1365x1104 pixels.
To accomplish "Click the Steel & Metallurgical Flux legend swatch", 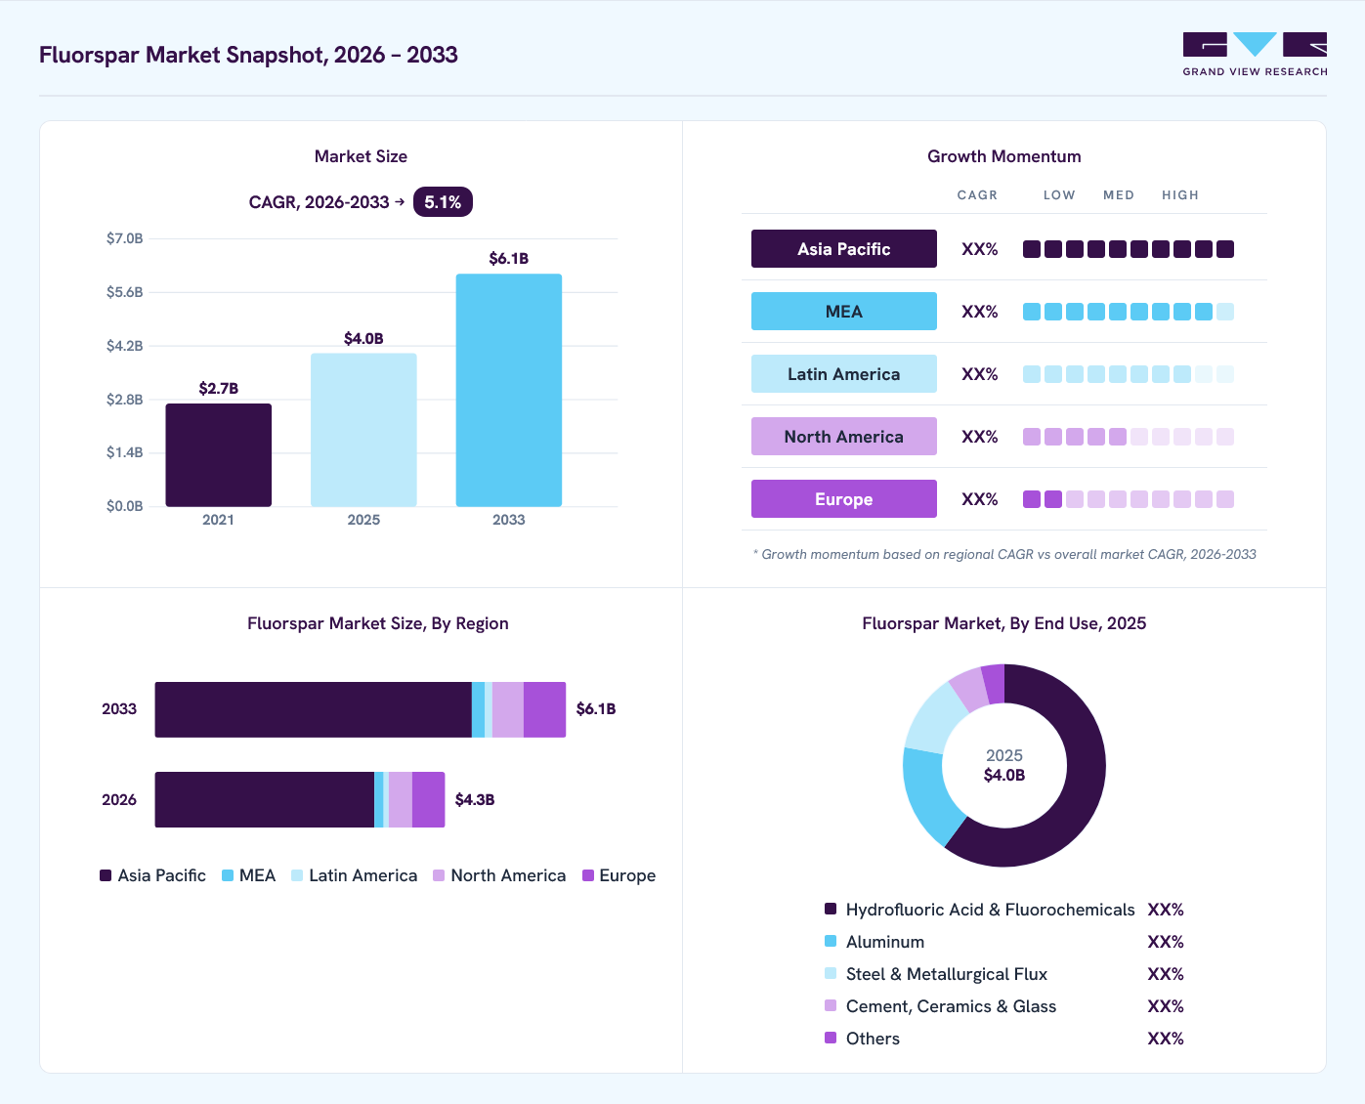I will coord(831,973).
